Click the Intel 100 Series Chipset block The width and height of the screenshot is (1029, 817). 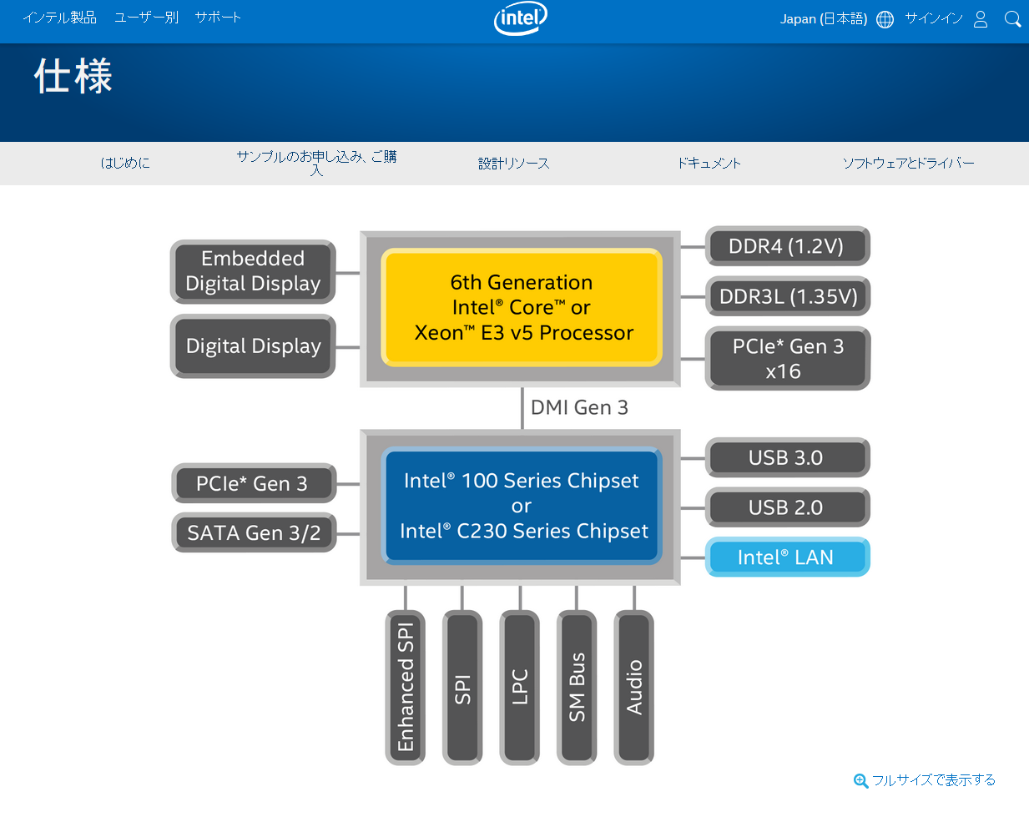[x=522, y=506]
